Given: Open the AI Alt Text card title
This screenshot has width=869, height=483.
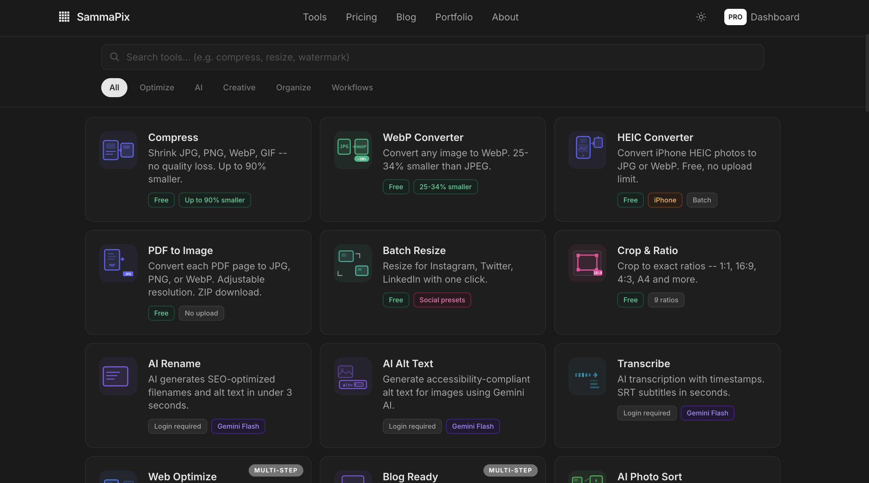Looking at the screenshot, I should (408, 363).
